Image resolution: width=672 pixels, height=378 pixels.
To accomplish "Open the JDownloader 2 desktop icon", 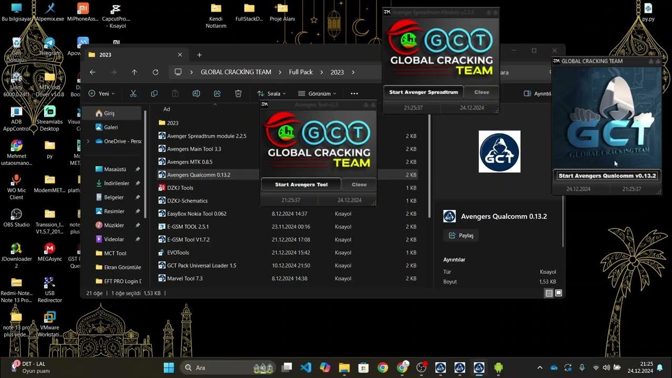I will (x=16, y=255).
